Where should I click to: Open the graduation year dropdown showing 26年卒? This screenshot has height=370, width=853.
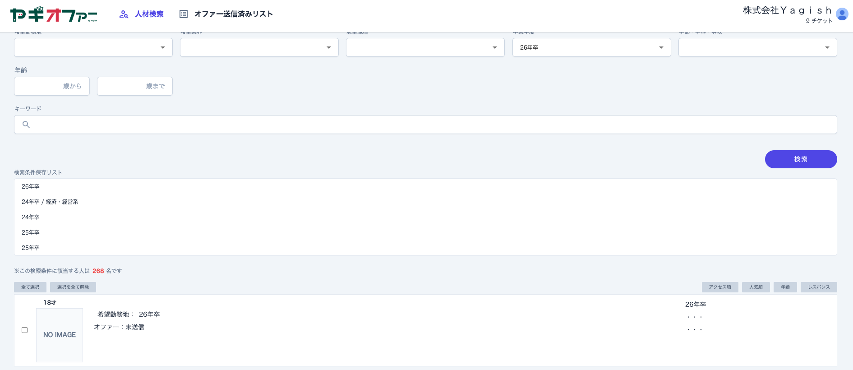tap(592, 47)
